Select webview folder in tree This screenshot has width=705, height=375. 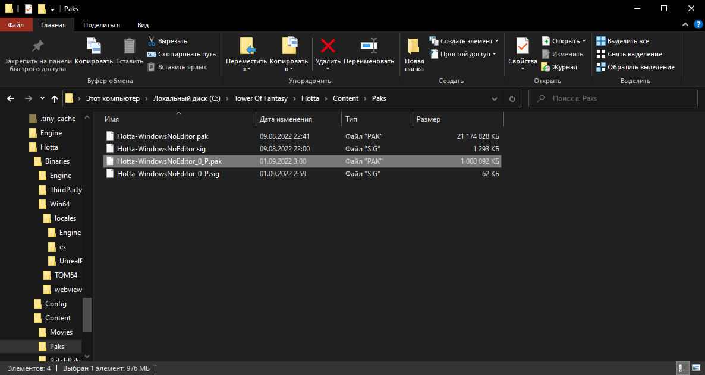coord(62,290)
